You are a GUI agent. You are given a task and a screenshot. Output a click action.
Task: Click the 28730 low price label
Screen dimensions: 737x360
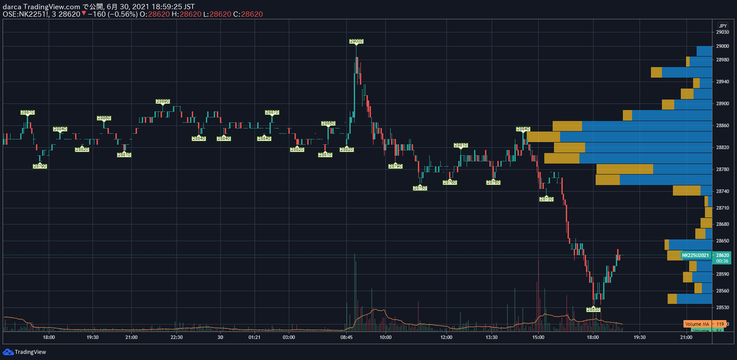click(x=547, y=199)
